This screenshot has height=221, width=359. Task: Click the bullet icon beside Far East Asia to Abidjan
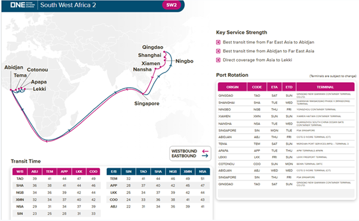[x=218, y=42]
